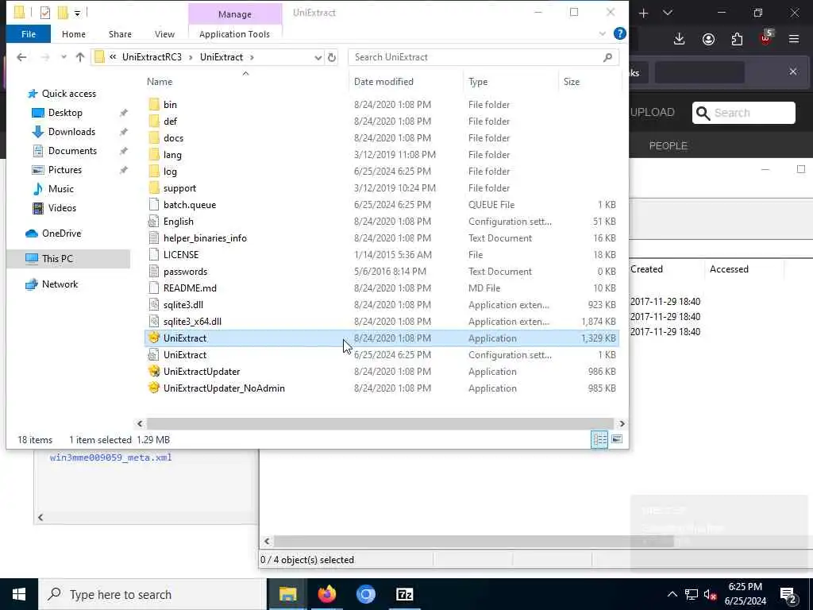This screenshot has width=813, height=610.
Task: Open the Application Tools tab
Action: (x=234, y=33)
